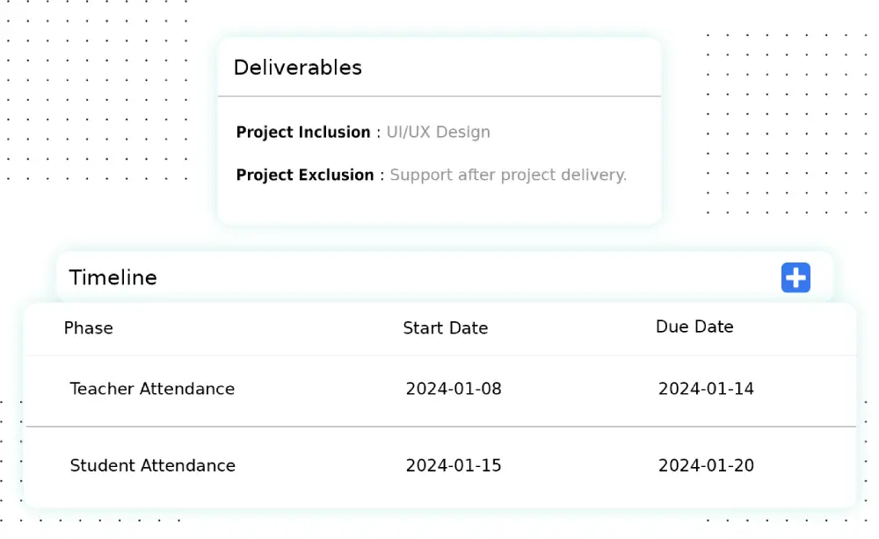This screenshot has height=539, width=879.
Task: Click the Timeline section title
Action: (113, 277)
